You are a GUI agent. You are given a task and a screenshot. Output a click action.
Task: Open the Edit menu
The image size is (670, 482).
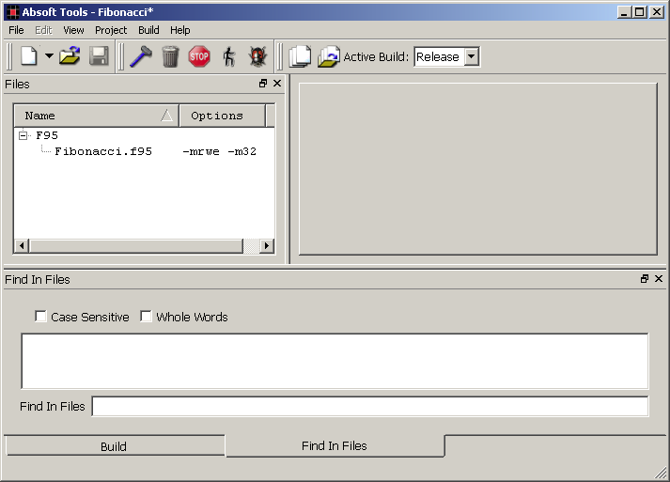[43, 30]
